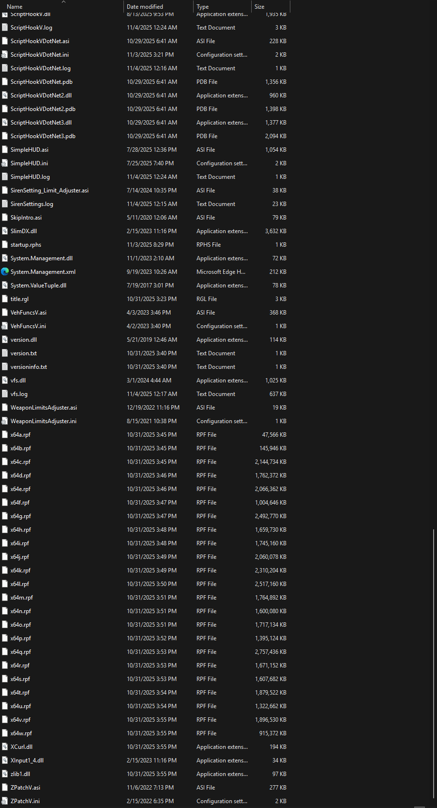Click the ScriptHookVDotNet.ini file icon
This screenshot has height=808, width=437.
pyautogui.click(x=5, y=55)
